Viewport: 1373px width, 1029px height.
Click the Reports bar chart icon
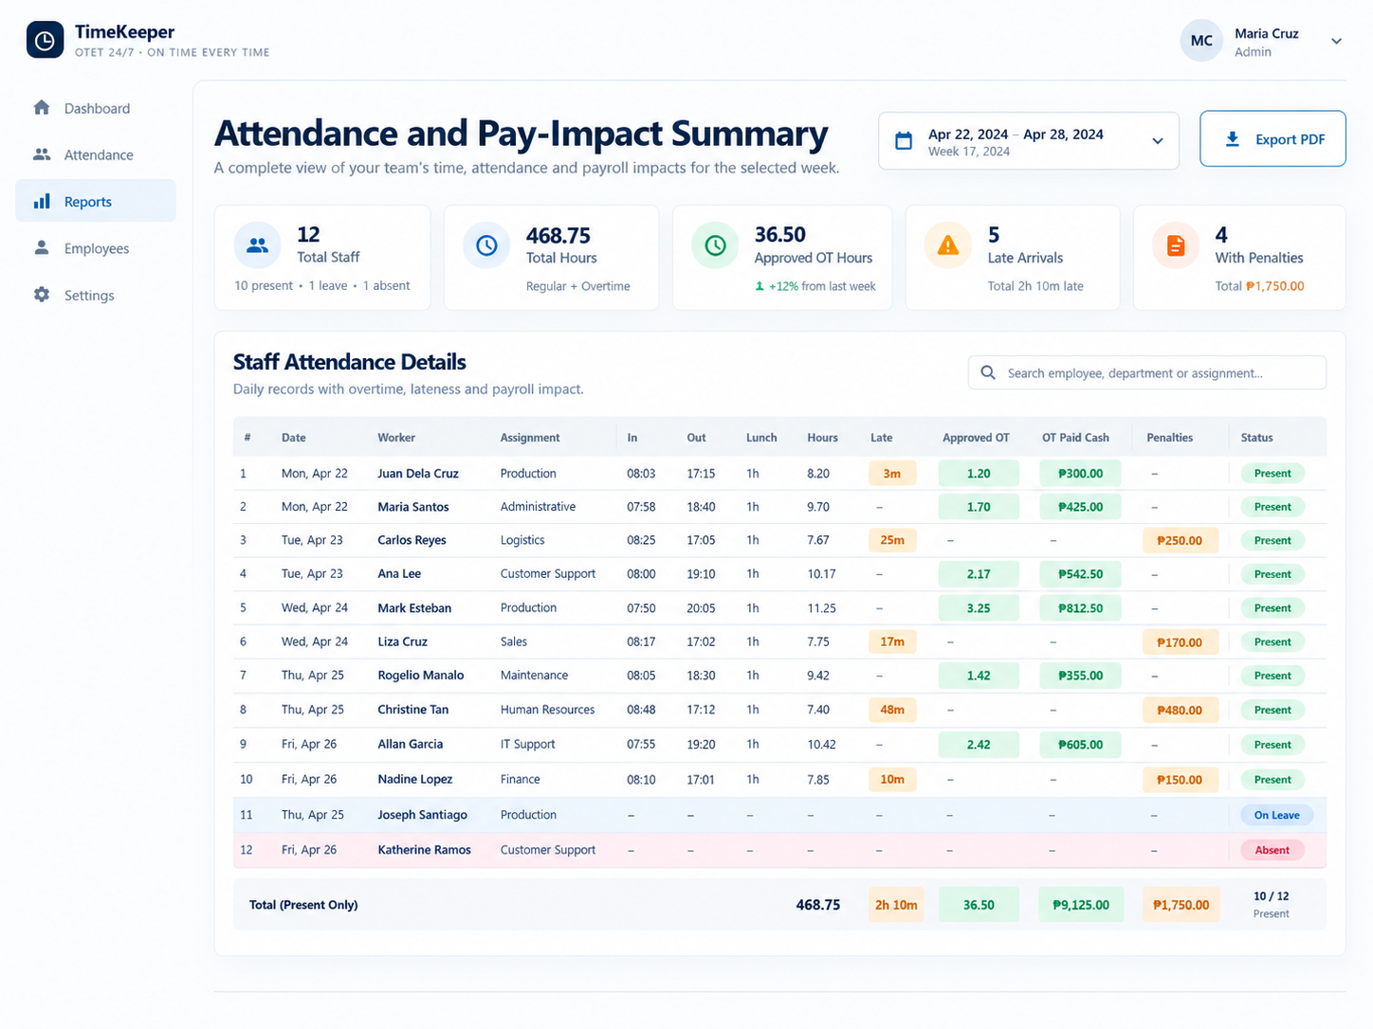click(42, 201)
